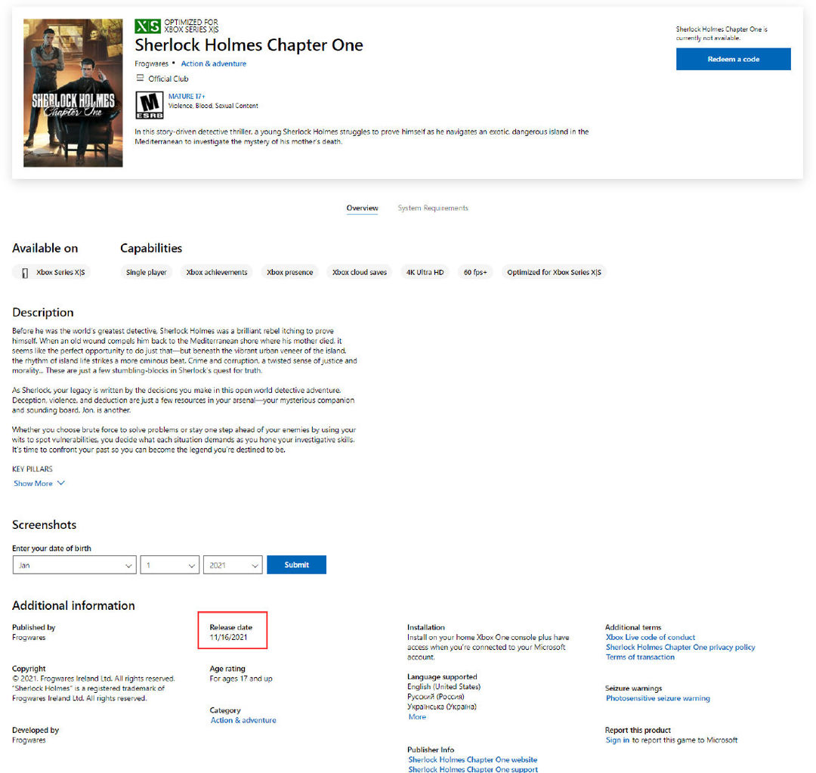The image size is (816, 773).
Task: Click the release date value 11/16/2021
Action: pos(228,637)
